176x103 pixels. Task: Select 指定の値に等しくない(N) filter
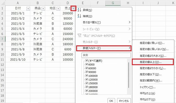(154, 49)
